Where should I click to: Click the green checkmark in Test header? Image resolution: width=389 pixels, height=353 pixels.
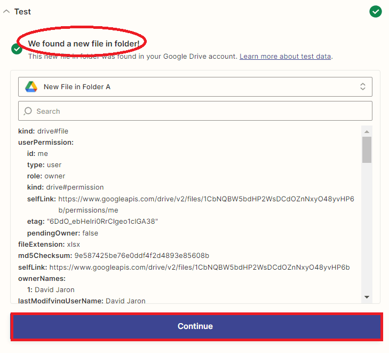376,11
